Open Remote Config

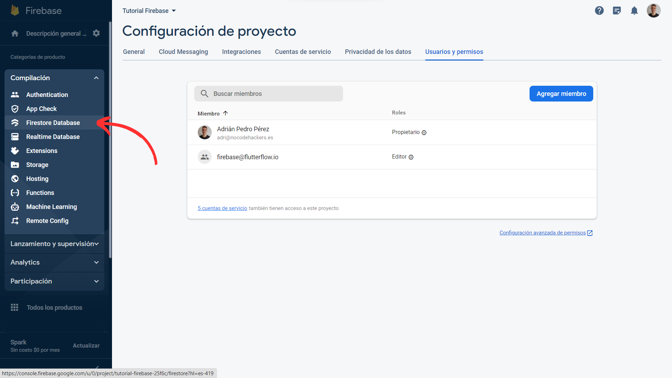[x=47, y=220]
